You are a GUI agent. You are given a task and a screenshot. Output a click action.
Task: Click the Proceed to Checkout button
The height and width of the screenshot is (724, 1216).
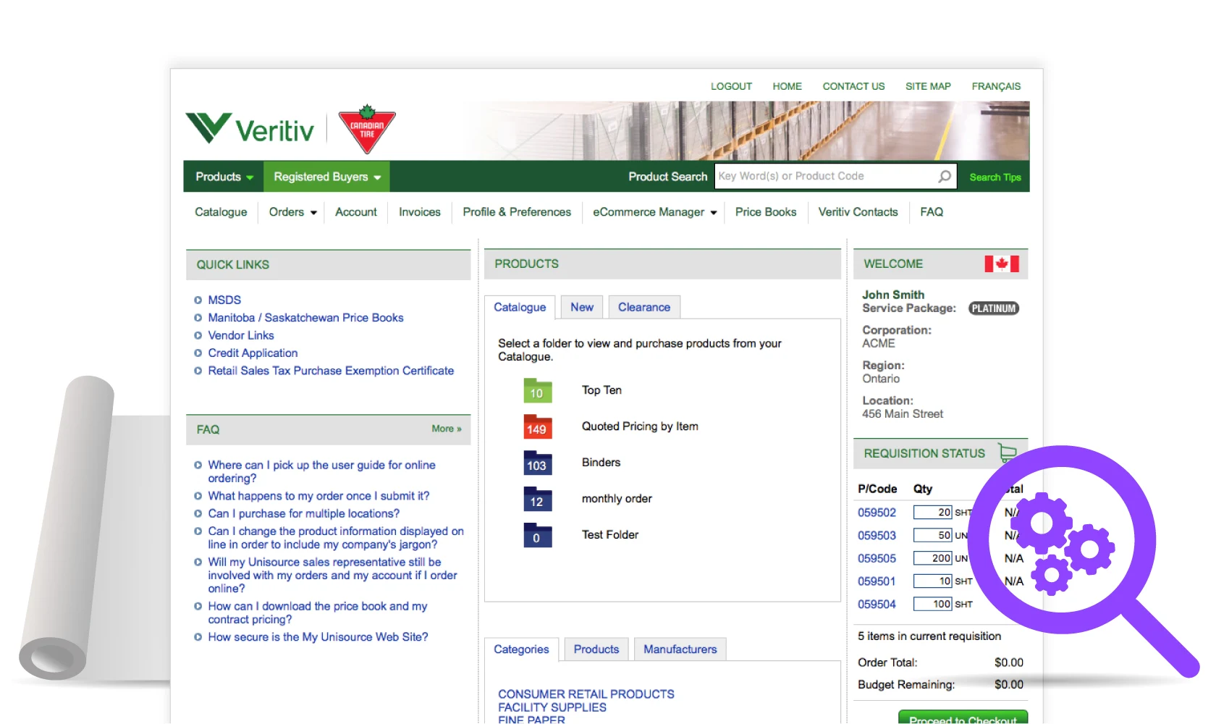(962, 718)
